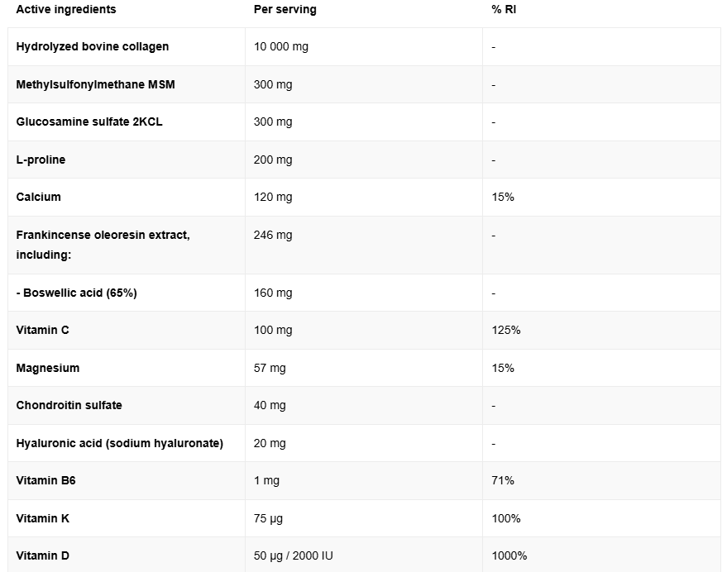Click the 10 000 mg value
This screenshot has height=572, width=727.
pos(281,46)
